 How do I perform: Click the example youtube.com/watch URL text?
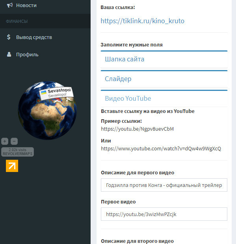[x=161, y=148]
